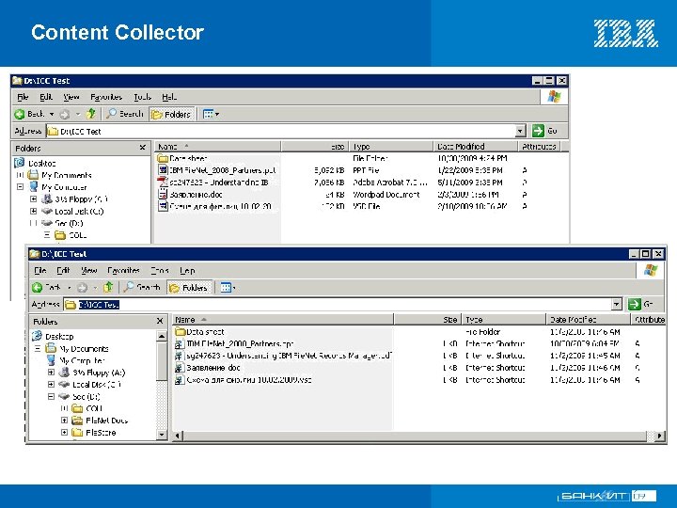Screen dimensions: 677x508
Task: Open File menu in upper window
Action: tap(23, 97)
